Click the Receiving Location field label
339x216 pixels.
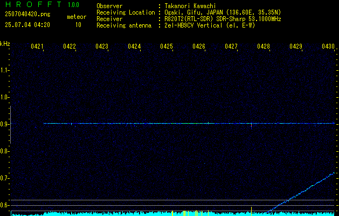point(126,12)
